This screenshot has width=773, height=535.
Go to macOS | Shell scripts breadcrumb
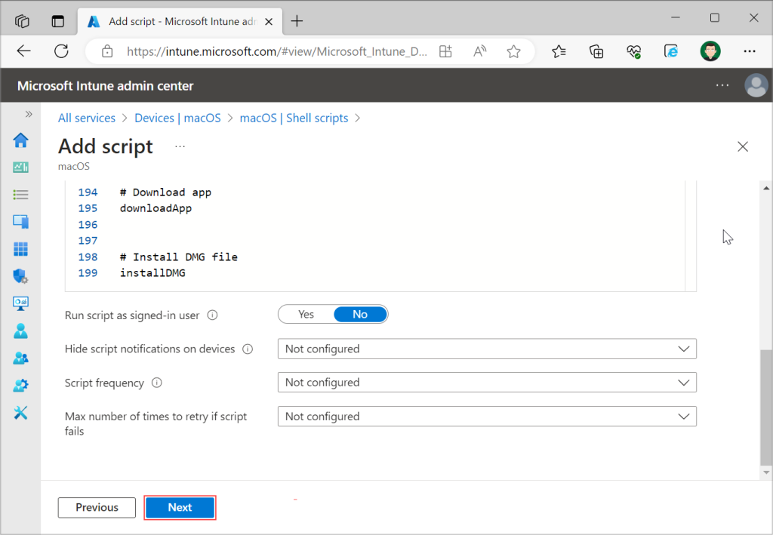click(294, 118)
